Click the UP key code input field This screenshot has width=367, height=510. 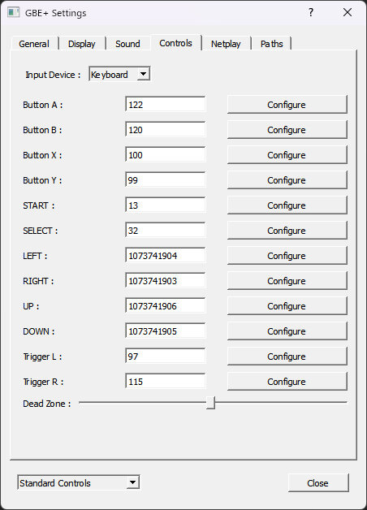(x=166, y=306)
